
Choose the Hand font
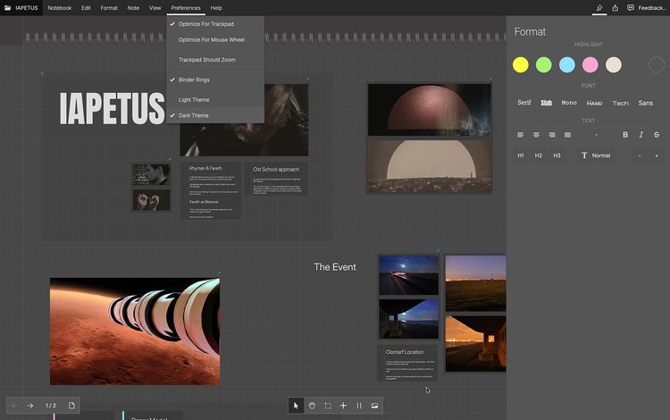point(594,103)
